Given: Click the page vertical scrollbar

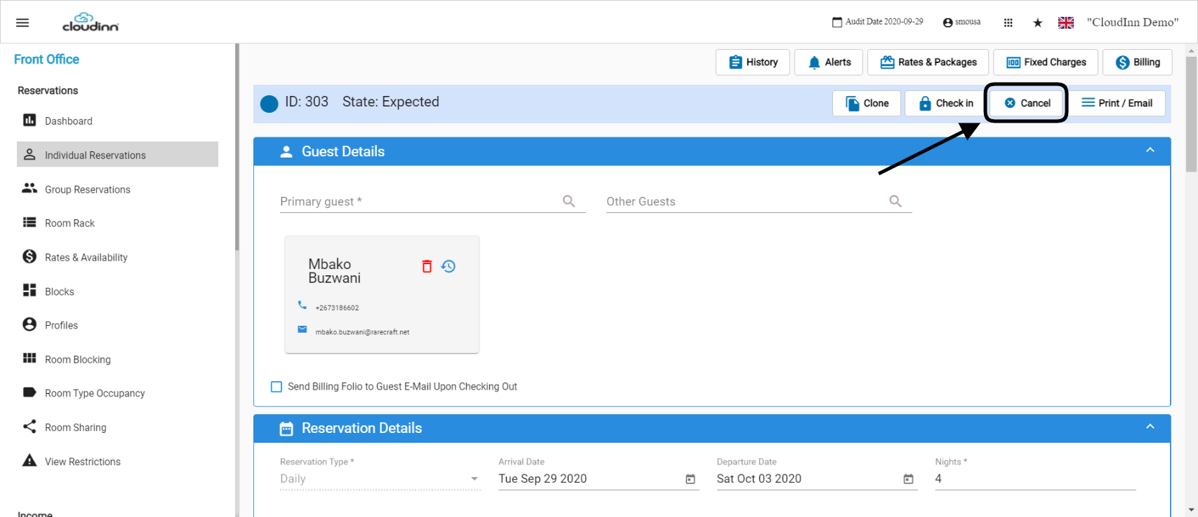Looking at the screenshot, I should (1191, 114).
